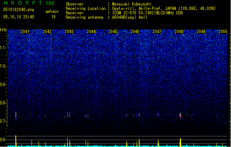Click the 2047 time marker

point(157,32)
